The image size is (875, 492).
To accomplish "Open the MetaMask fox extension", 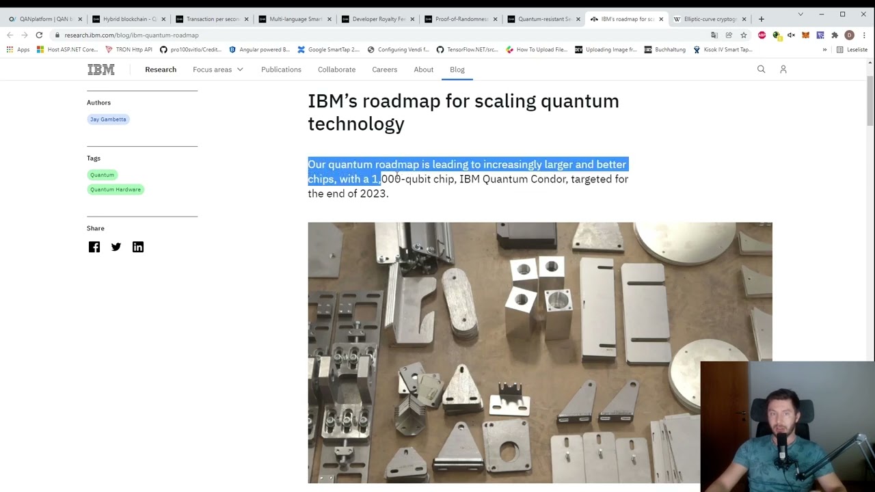I will [805, 35].
